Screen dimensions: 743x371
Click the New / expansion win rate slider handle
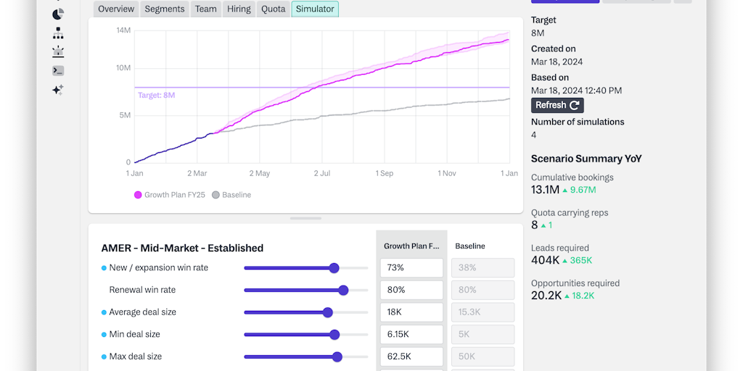click(x=334, y=268)
